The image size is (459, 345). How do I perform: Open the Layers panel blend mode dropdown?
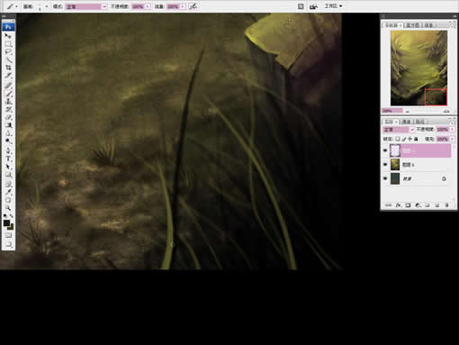coord(399,130)
